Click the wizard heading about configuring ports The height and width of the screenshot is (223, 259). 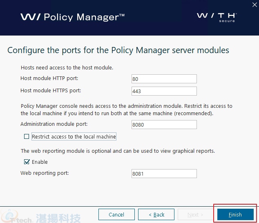click(x=118, y=50)
